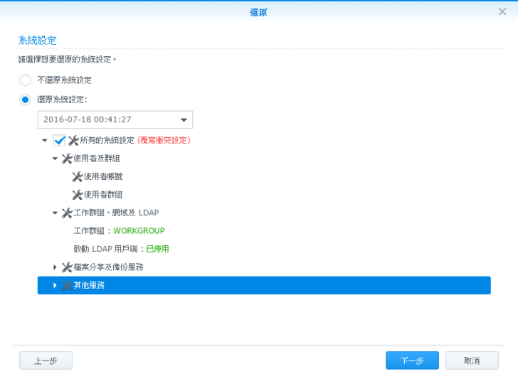
Task: Click red 覆寫衝突設定 warning text
Action: (x=164, y=140)
